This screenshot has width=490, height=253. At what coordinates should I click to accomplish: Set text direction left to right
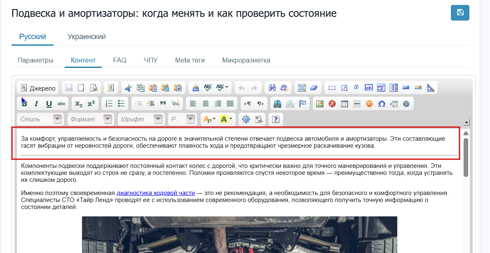[x=248, y=104]
